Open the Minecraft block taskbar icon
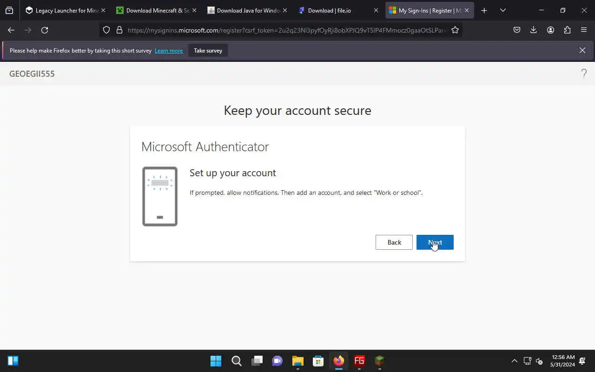595x372 pixels. pos(379,361)
